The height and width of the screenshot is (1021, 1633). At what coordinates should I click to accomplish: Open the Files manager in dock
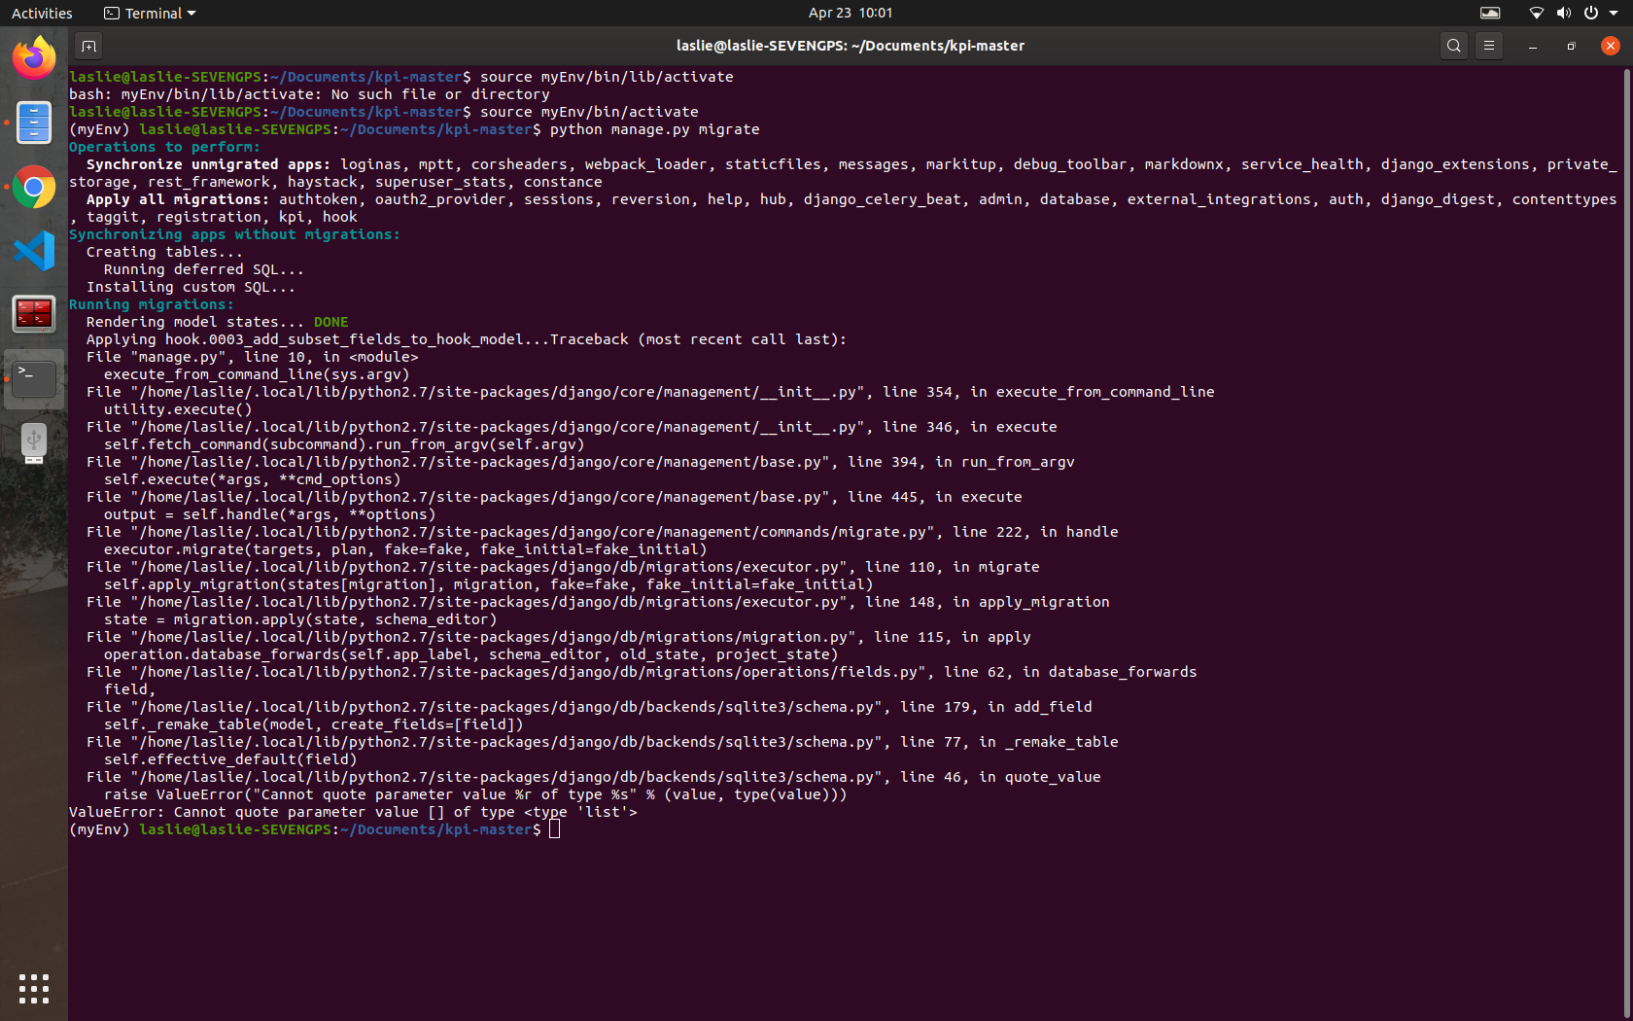coord(34,123)
